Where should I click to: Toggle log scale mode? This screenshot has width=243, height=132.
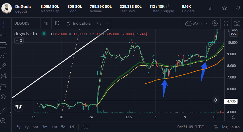point(225,127)
